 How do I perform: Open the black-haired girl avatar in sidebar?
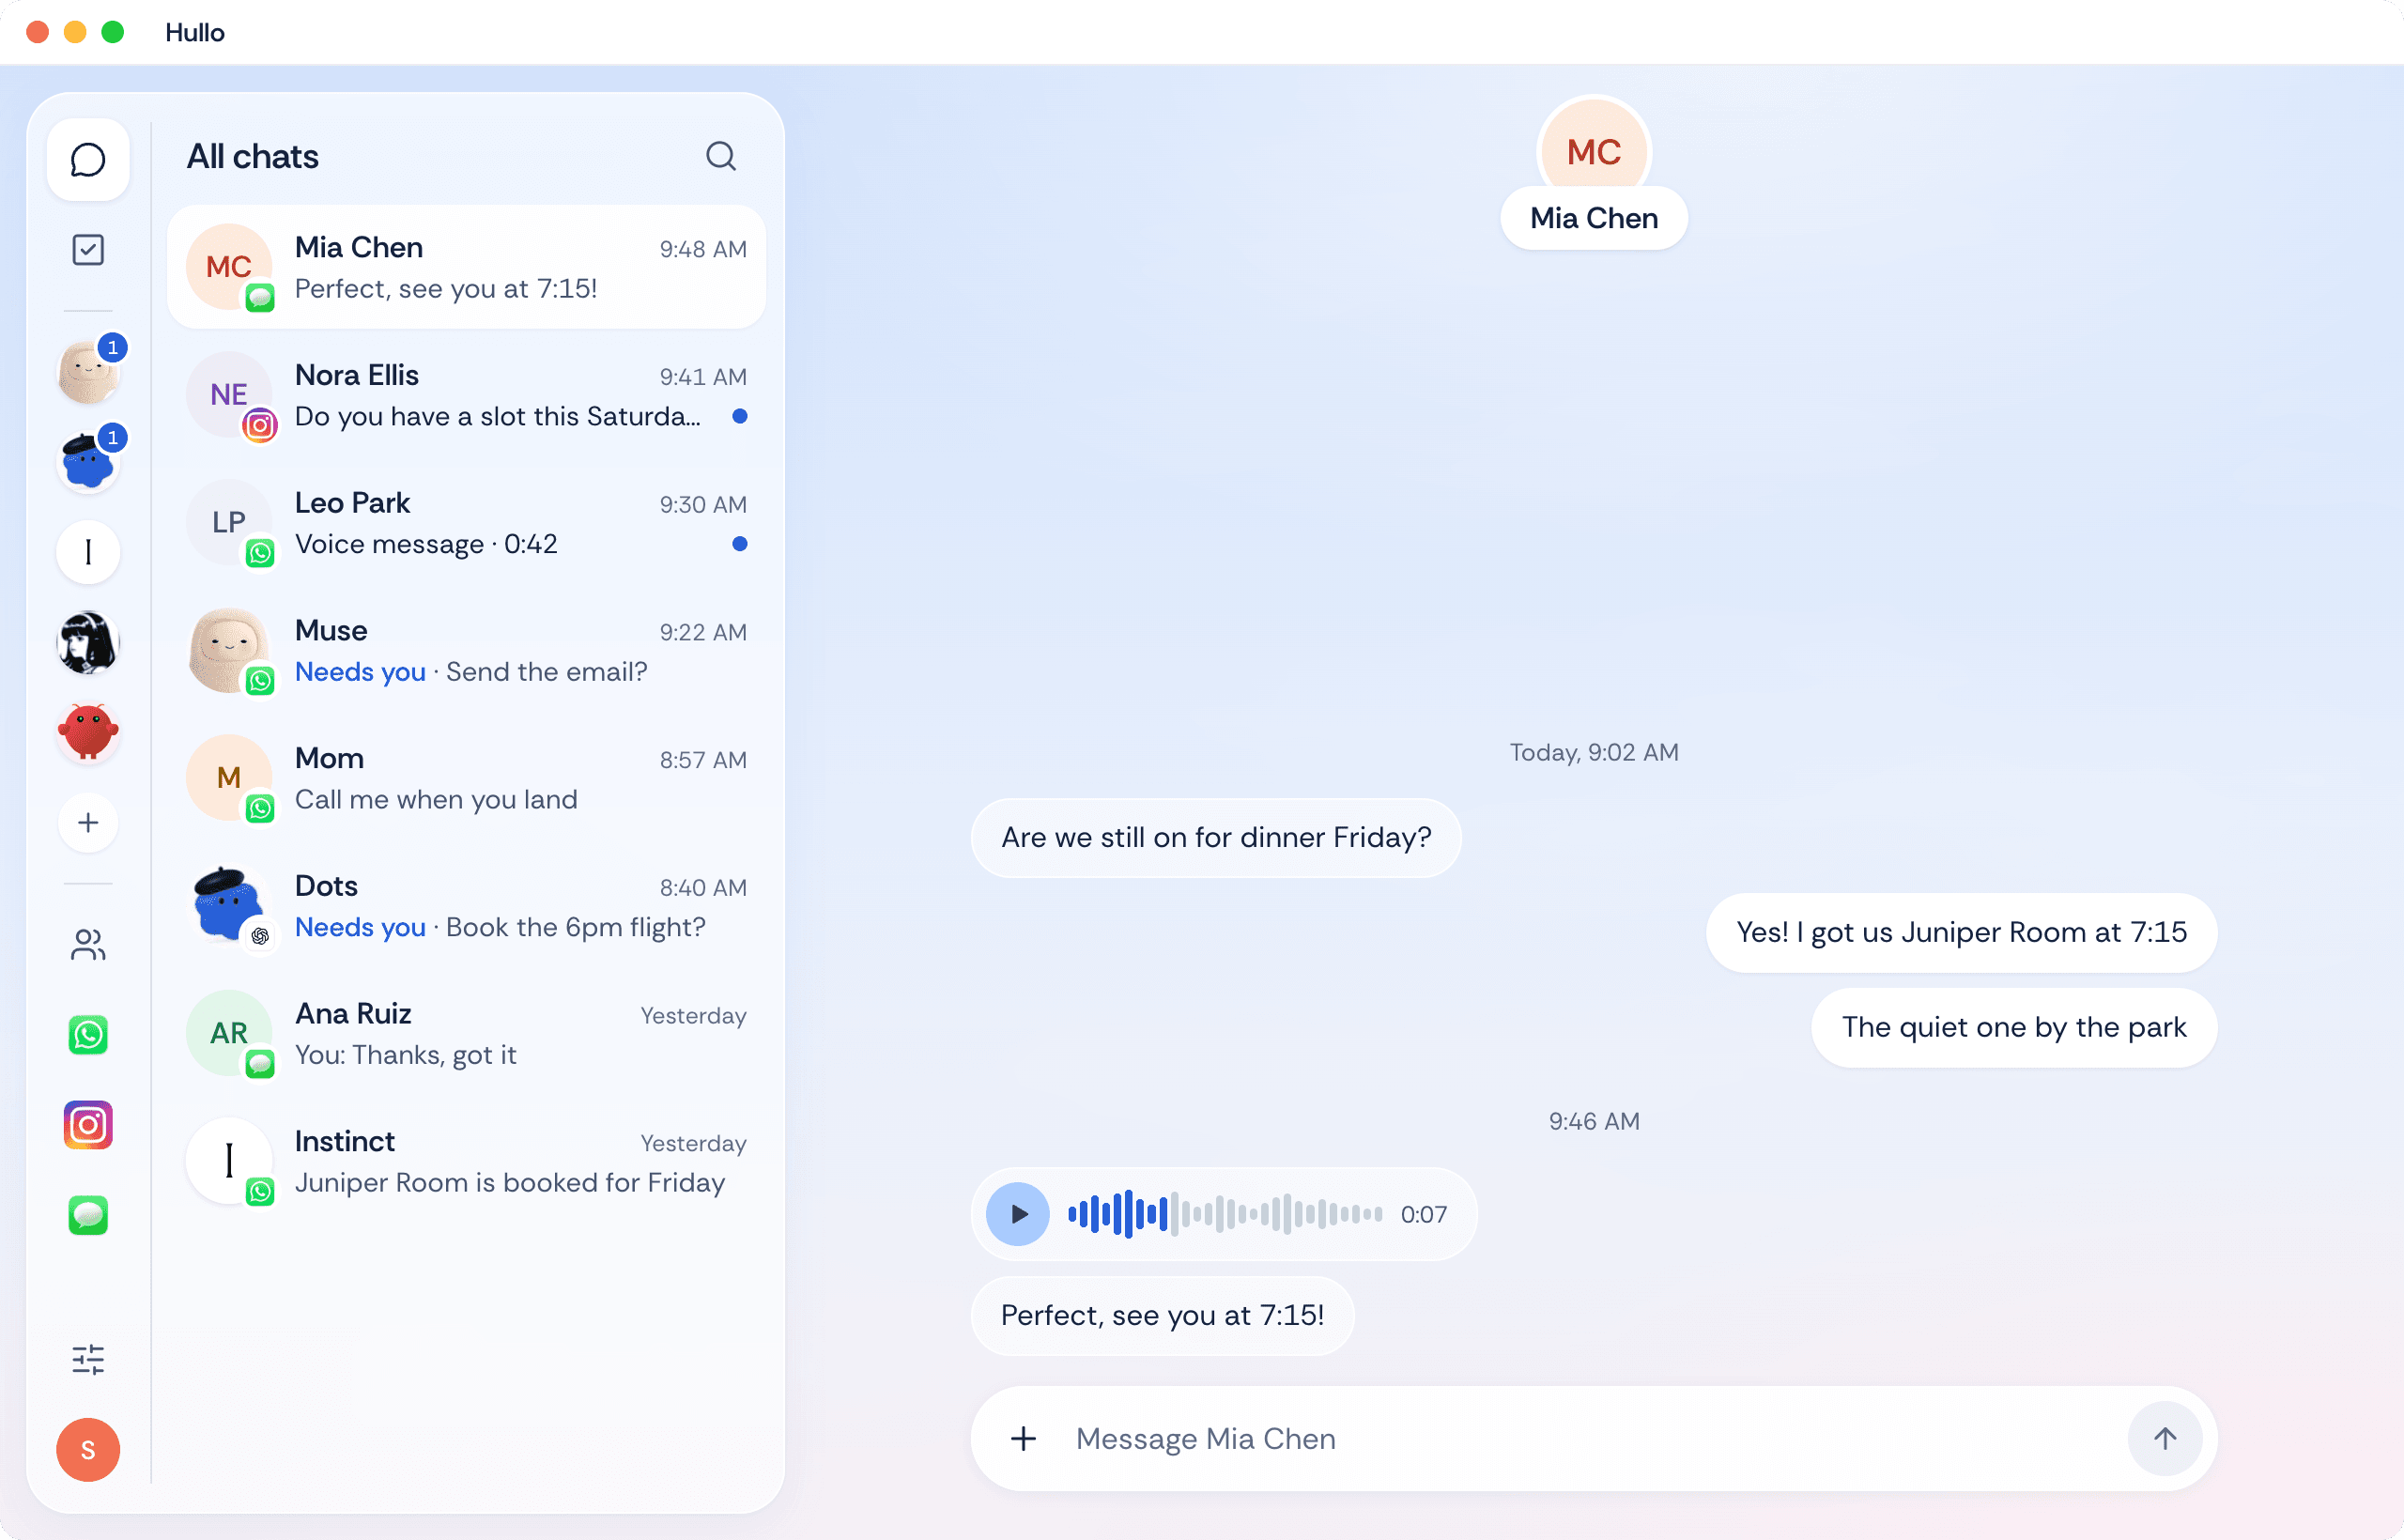click(88, 642)
